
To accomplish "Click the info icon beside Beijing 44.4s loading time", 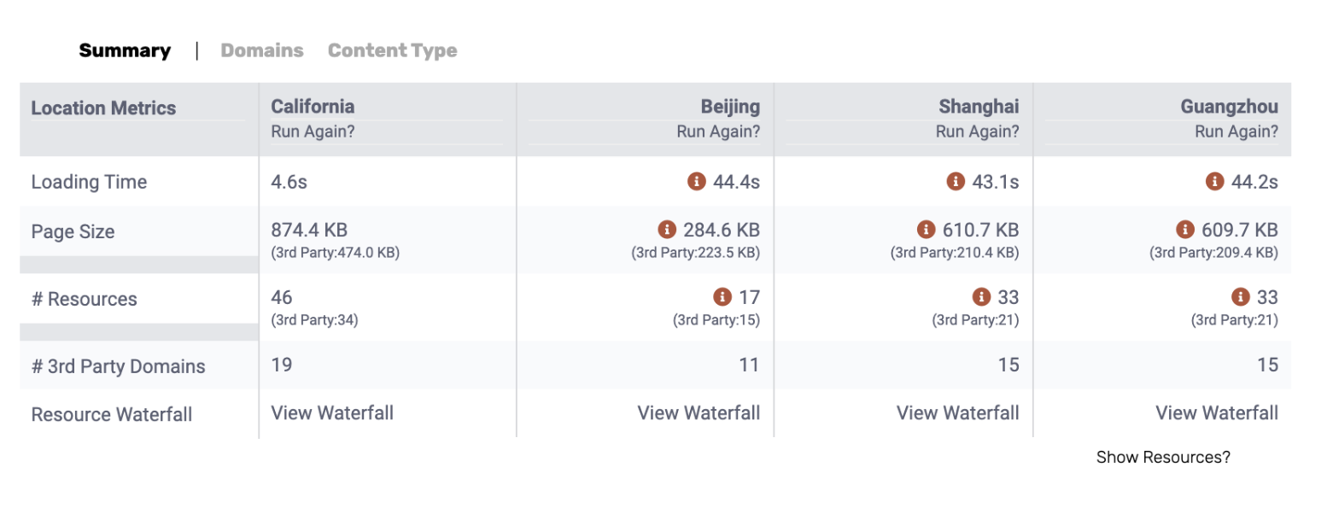I will (696, 181).
